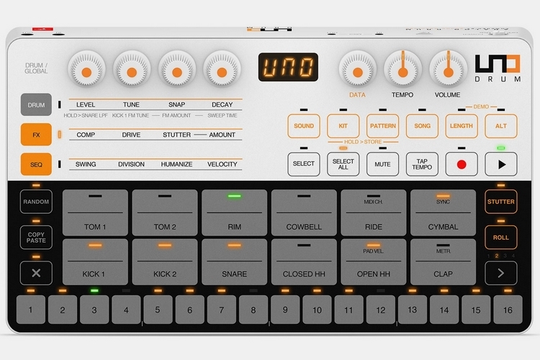Toggle the ROLL performance button

click(501, 238)
